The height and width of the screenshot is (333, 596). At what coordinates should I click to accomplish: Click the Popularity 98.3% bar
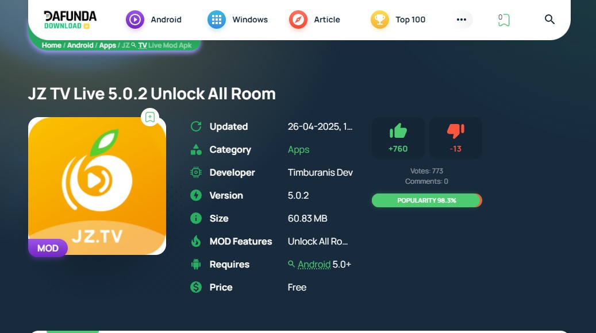pyautogui.click(x=426, y=200)
